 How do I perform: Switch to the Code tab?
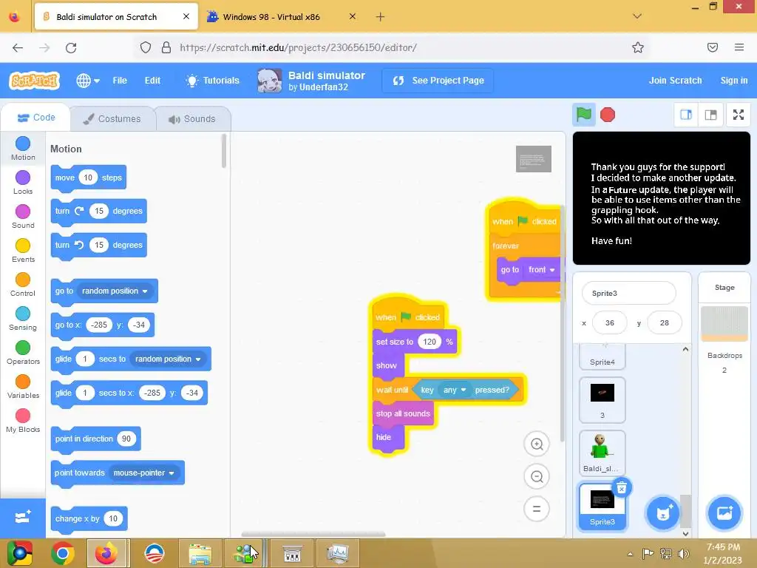pyautogui.click(x=36, y=118)
